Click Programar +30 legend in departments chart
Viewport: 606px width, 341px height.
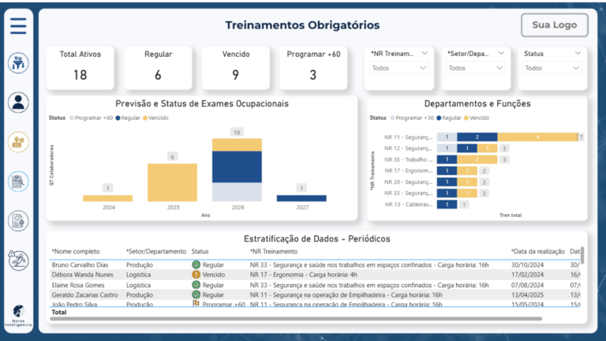412,118
